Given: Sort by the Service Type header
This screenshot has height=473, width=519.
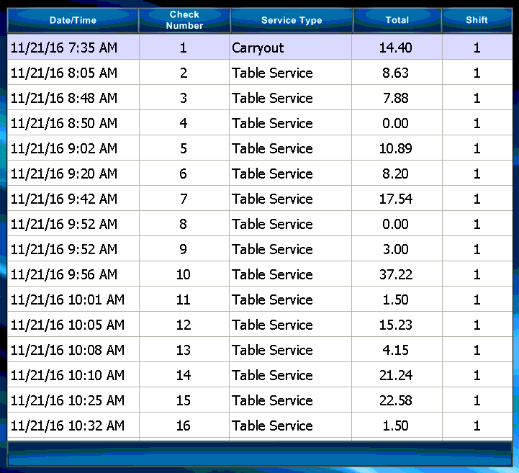Looking at the screenshot, I should (x=291, y=20).
